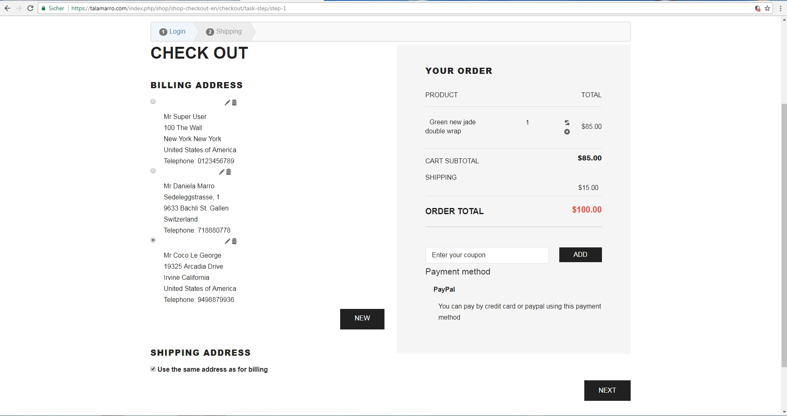Choose Daniela Marro billing address radio
This screenshot has height=416, width=787.
[153, 171]
